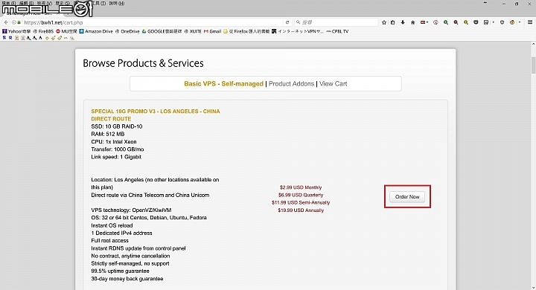
Task: Open the 工具(T) tools menu
Action: [99, 4]
